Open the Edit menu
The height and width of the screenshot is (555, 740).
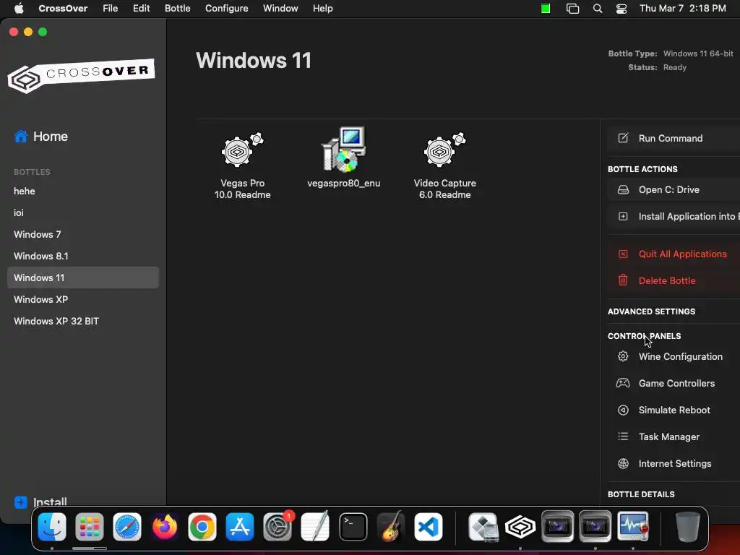click(x=141, y=9)
